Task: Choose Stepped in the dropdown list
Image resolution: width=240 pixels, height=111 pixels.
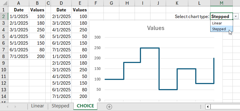Action: coord(219,29)
